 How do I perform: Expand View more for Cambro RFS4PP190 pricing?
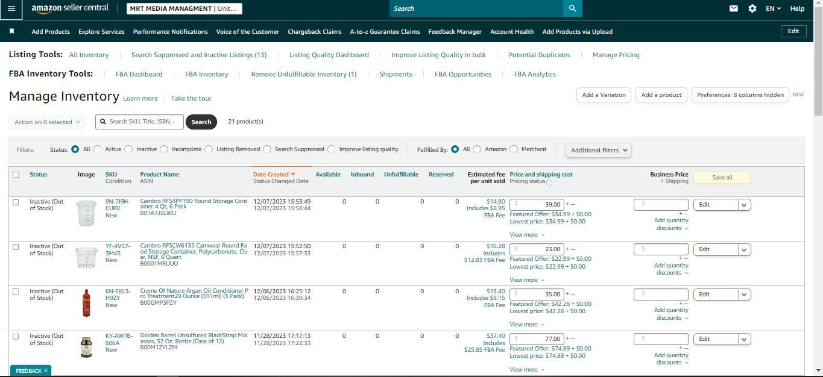click(x=527, y=235)
